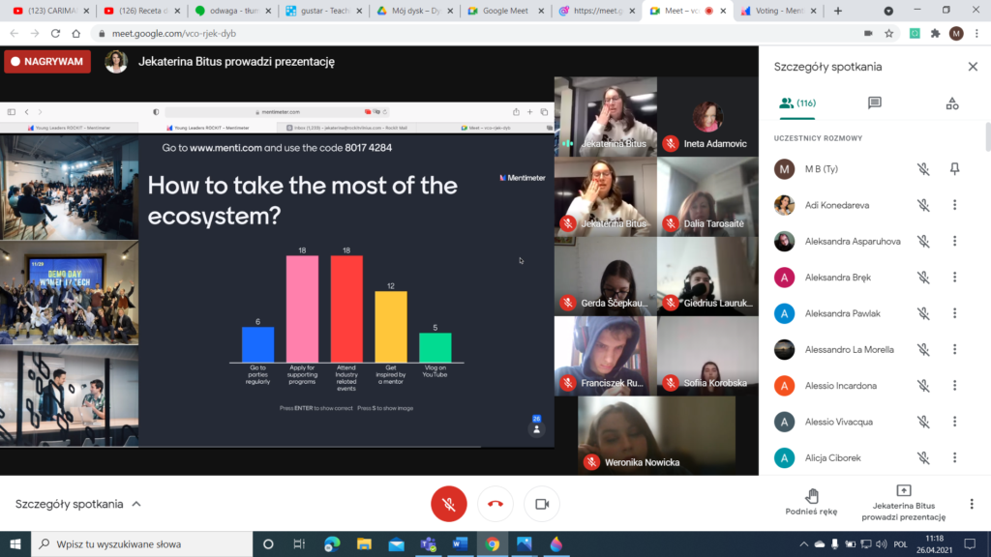The height and width of the screenshot is (557, 991).
Task: Reload the page with the refresh icon
Action: (x=56, y=33)
